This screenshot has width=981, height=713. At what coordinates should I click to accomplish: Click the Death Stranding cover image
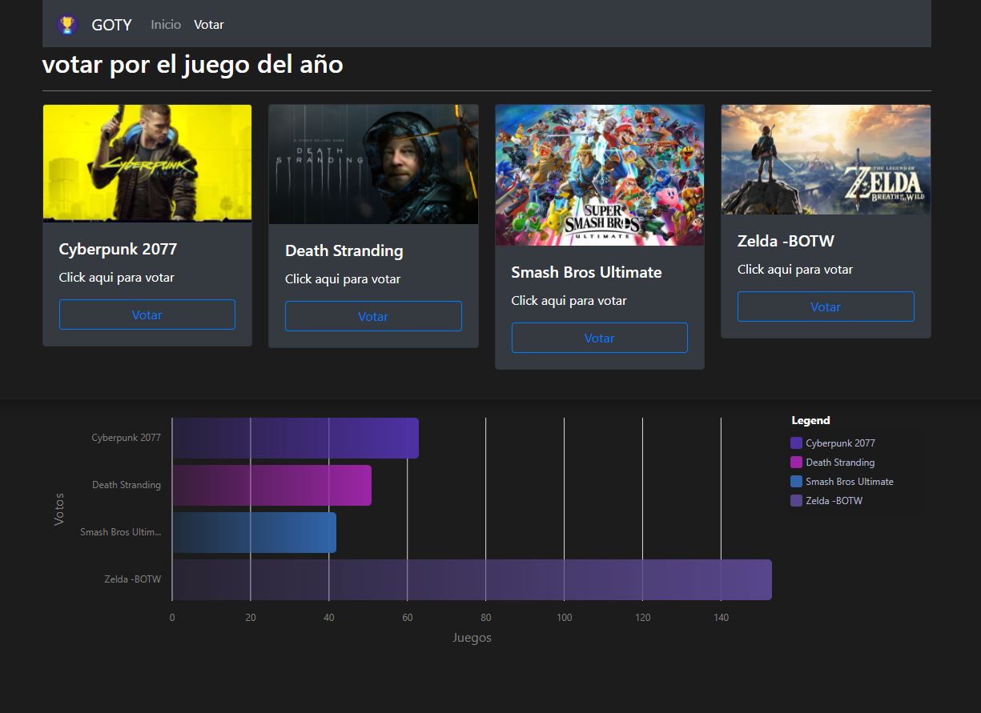373,164
